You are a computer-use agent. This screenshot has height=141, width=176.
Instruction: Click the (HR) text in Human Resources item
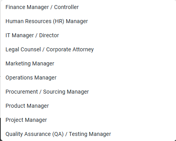tap(58, 21)
